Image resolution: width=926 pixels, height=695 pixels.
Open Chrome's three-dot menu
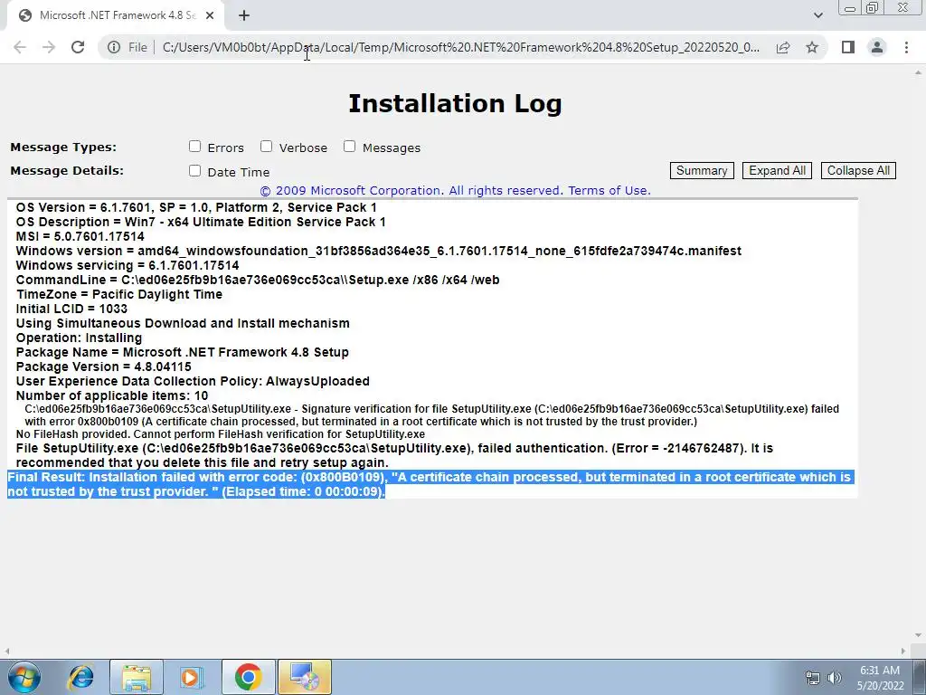click(906, 47)
